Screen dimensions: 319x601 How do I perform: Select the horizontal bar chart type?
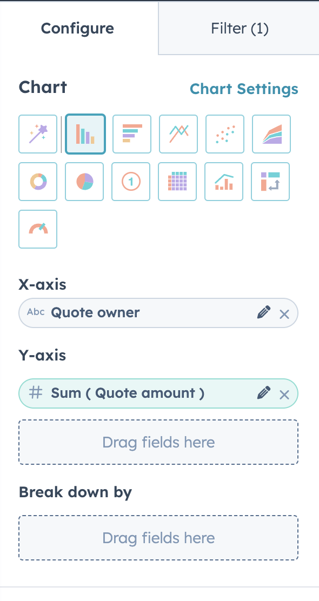131,134
